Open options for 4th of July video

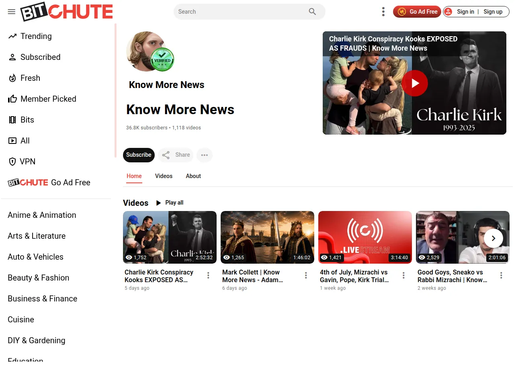coord(403,275)
